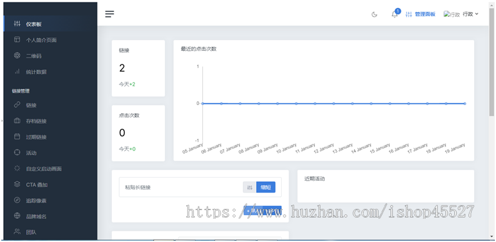Open the notifications bell icon
Viewport: 496px width, 242px height.
point(394,14)
